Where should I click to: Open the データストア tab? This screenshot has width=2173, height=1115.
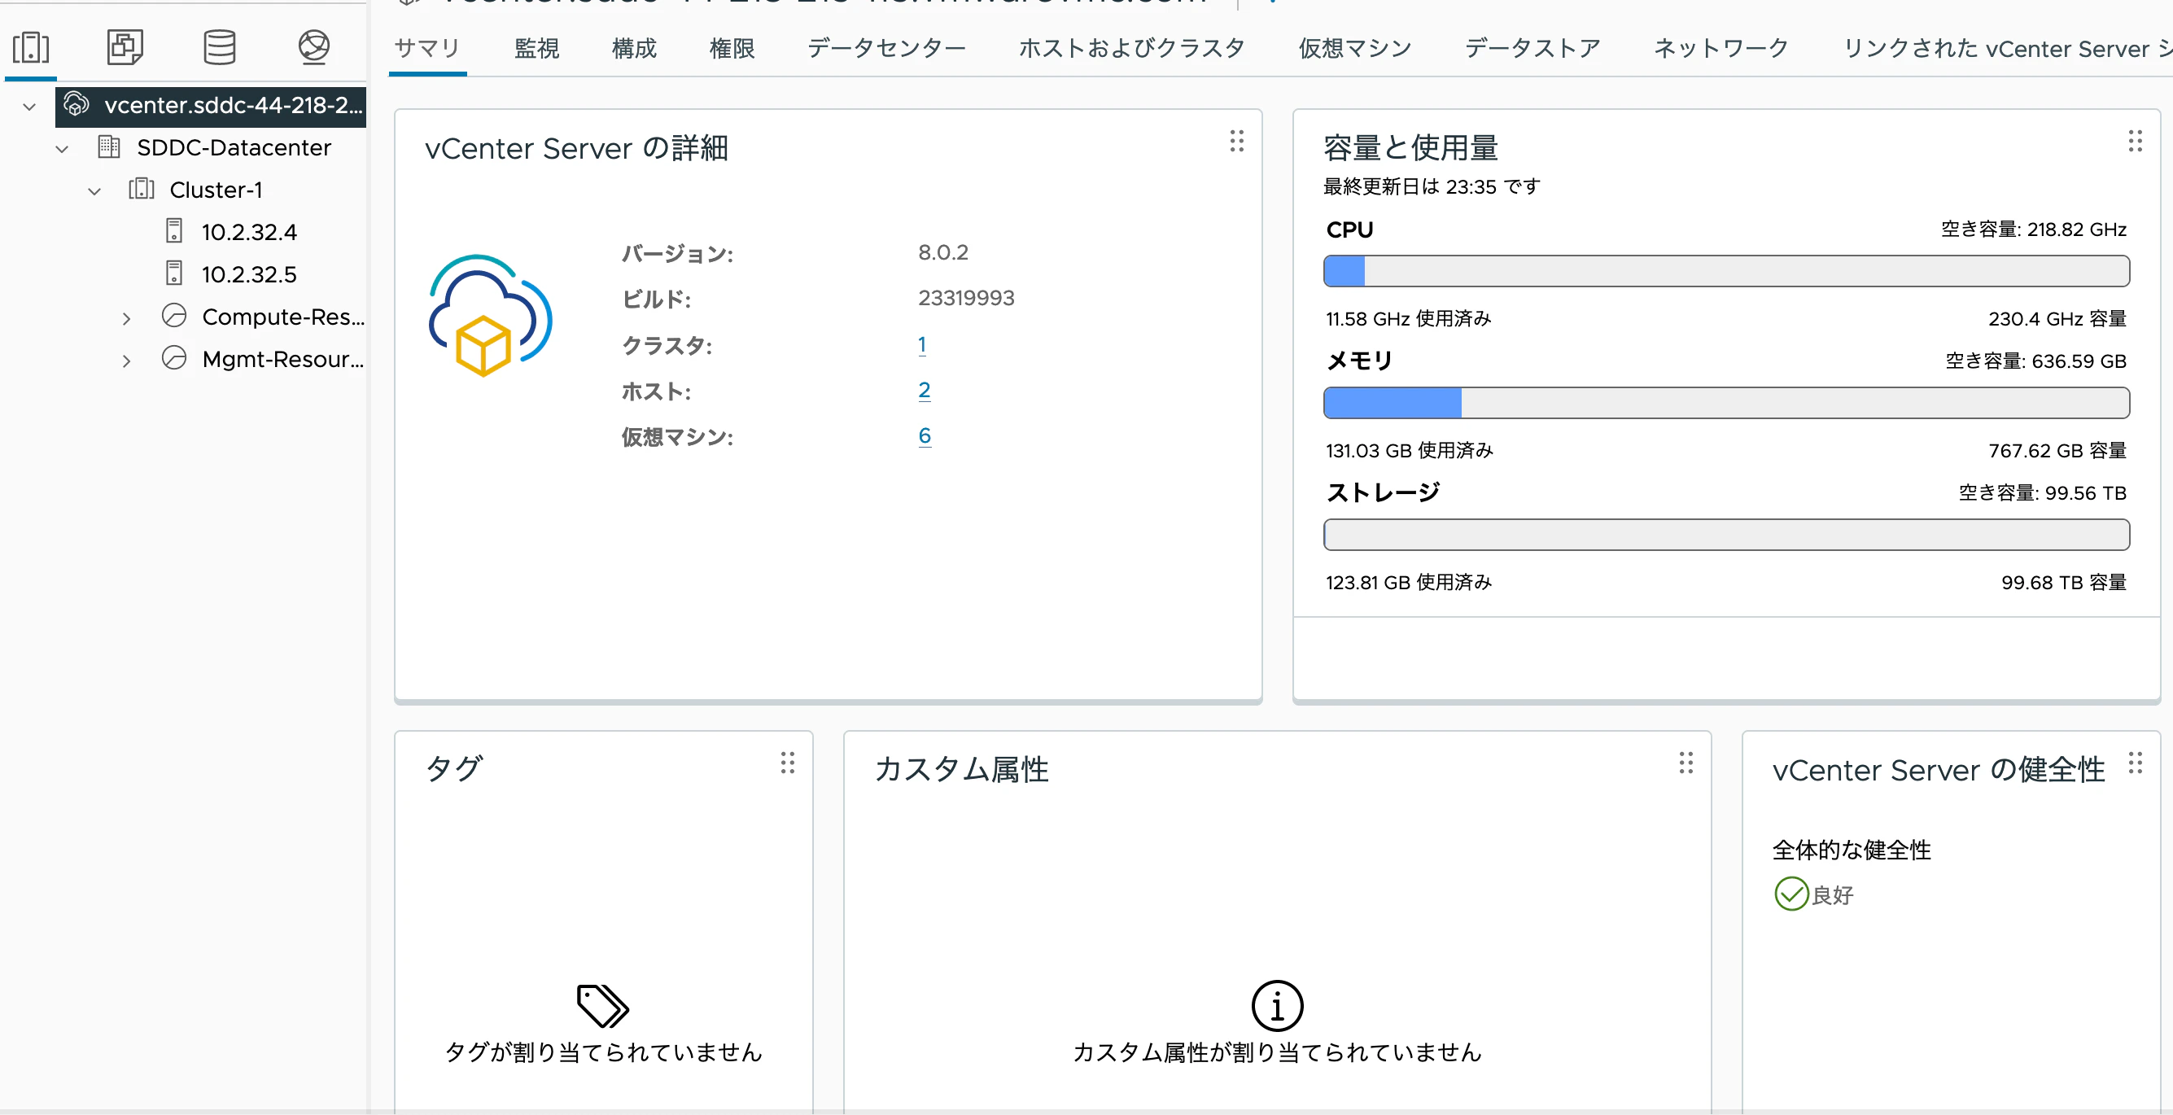(x=1532, y=48)
